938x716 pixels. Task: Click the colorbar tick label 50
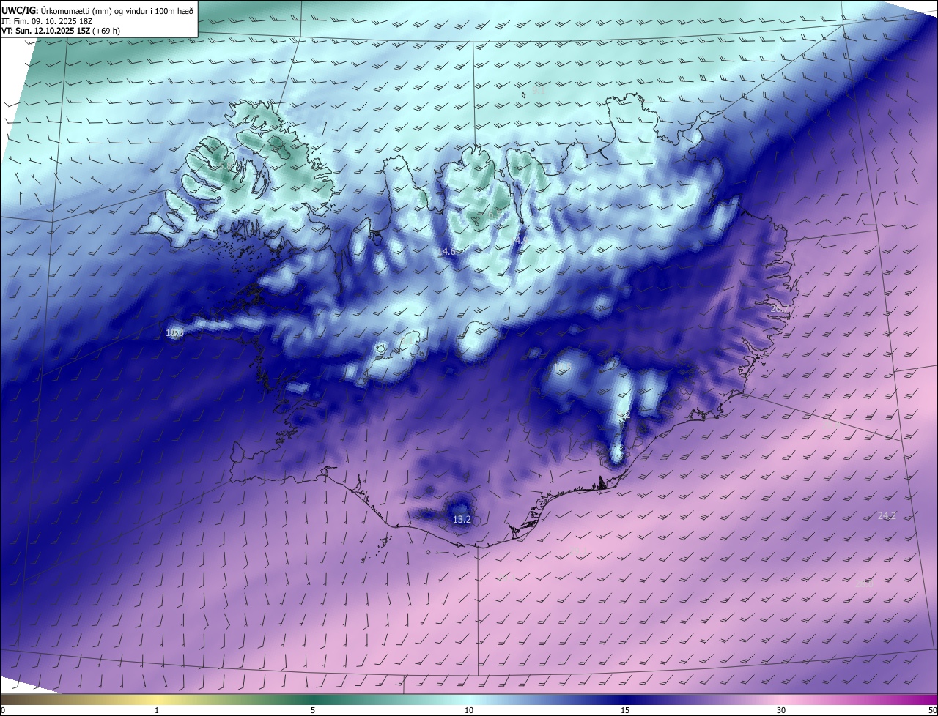(x=932, y=710)
